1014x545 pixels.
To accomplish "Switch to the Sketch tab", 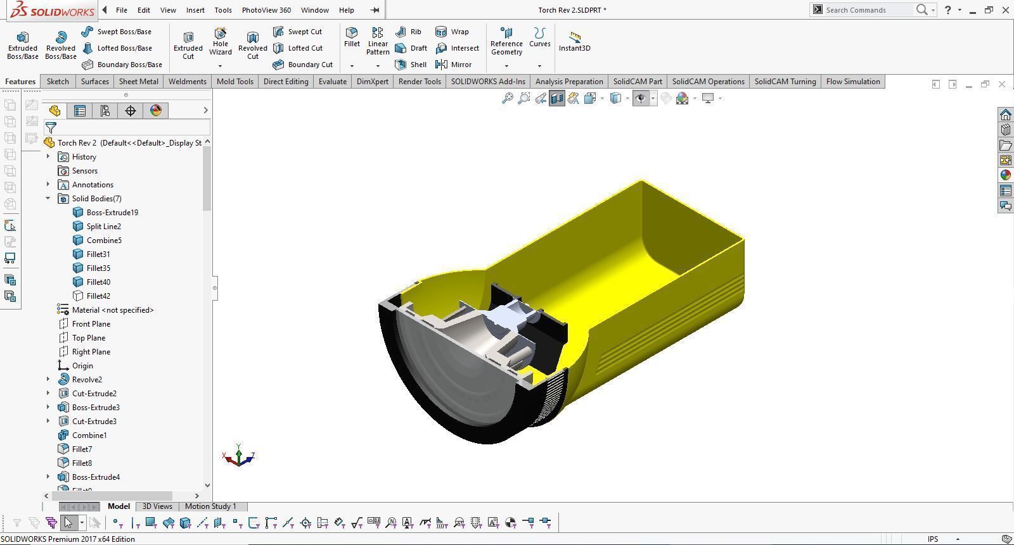I will [58, 82].
